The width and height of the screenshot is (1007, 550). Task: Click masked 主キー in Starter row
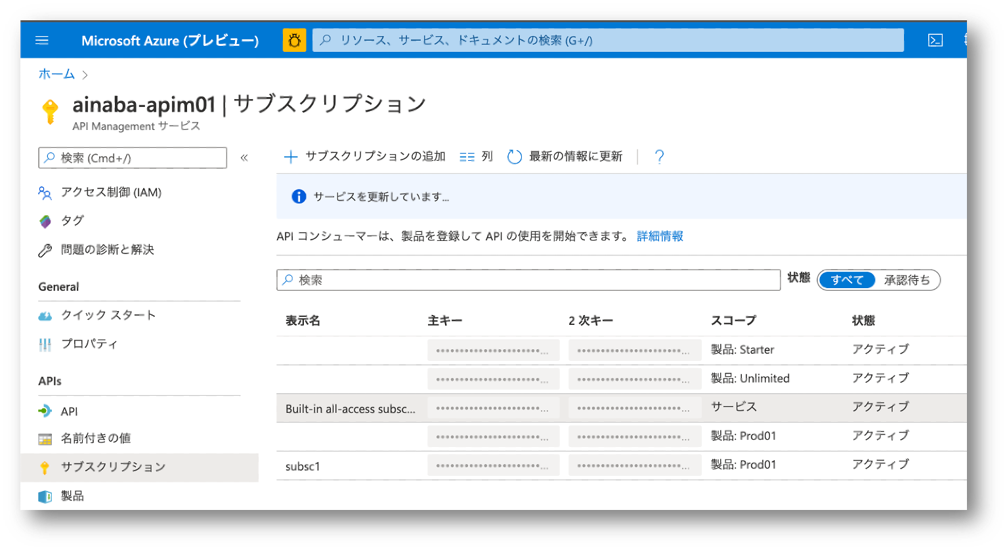[x=493, y=350]
